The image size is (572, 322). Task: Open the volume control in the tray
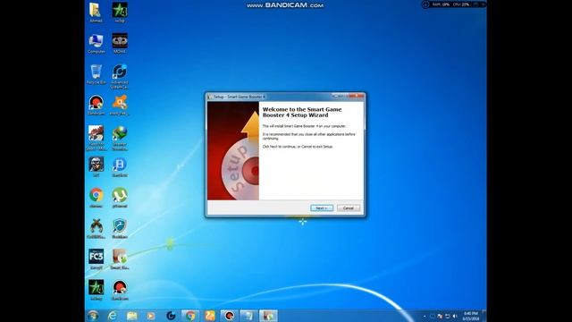(x=455, y=316)
